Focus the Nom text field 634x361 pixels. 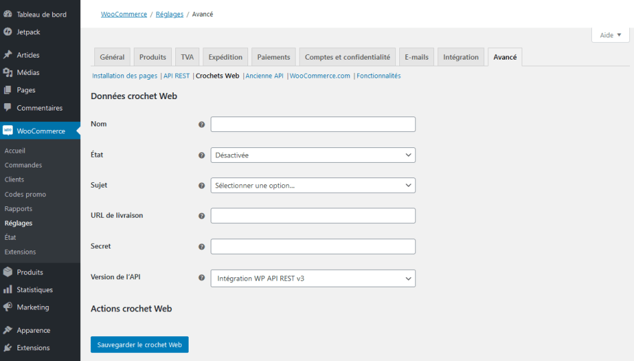point(313,125)
